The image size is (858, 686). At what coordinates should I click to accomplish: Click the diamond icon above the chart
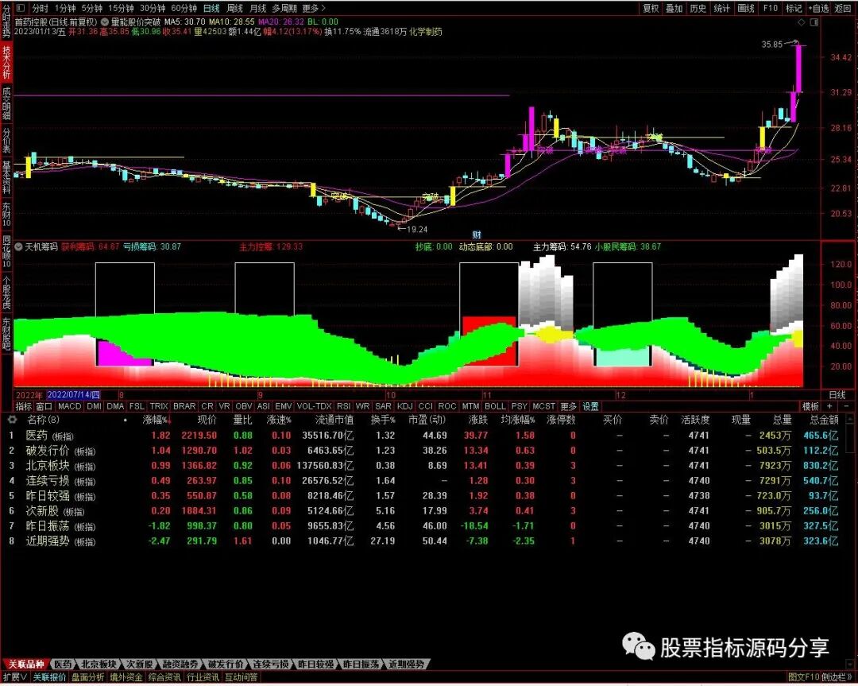[801, 22]
